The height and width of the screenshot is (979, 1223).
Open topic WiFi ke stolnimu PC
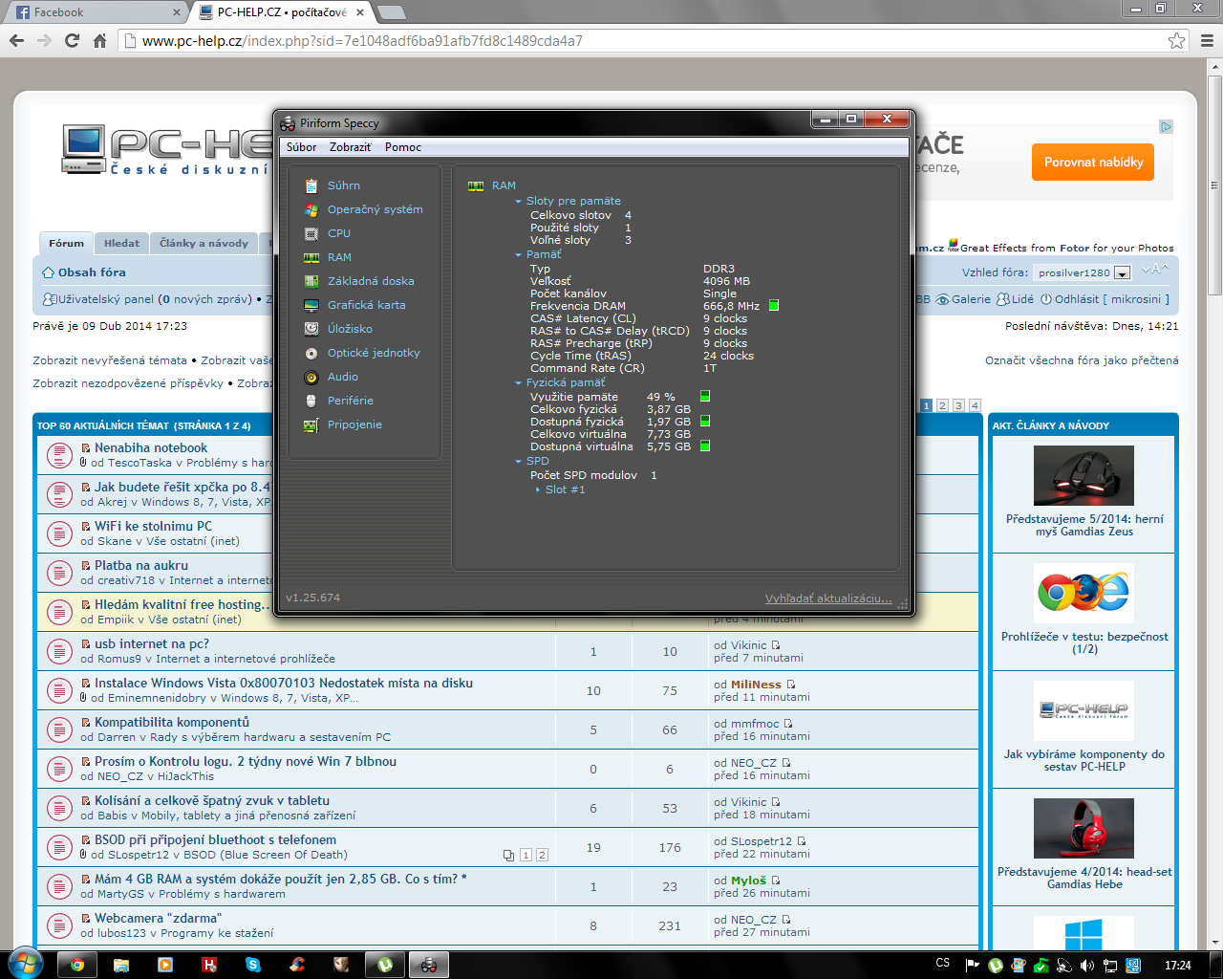pyautogui.click(x=153, y=526)
